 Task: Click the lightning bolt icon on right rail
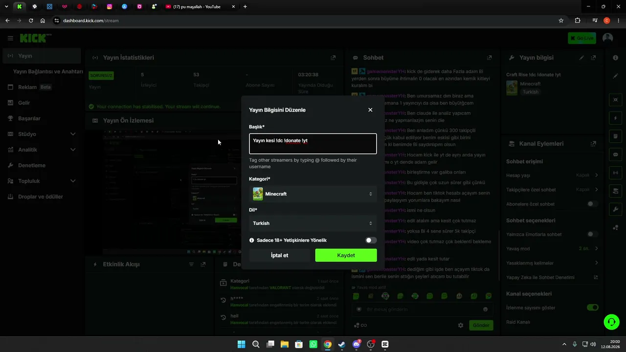[x=615, y=118]
